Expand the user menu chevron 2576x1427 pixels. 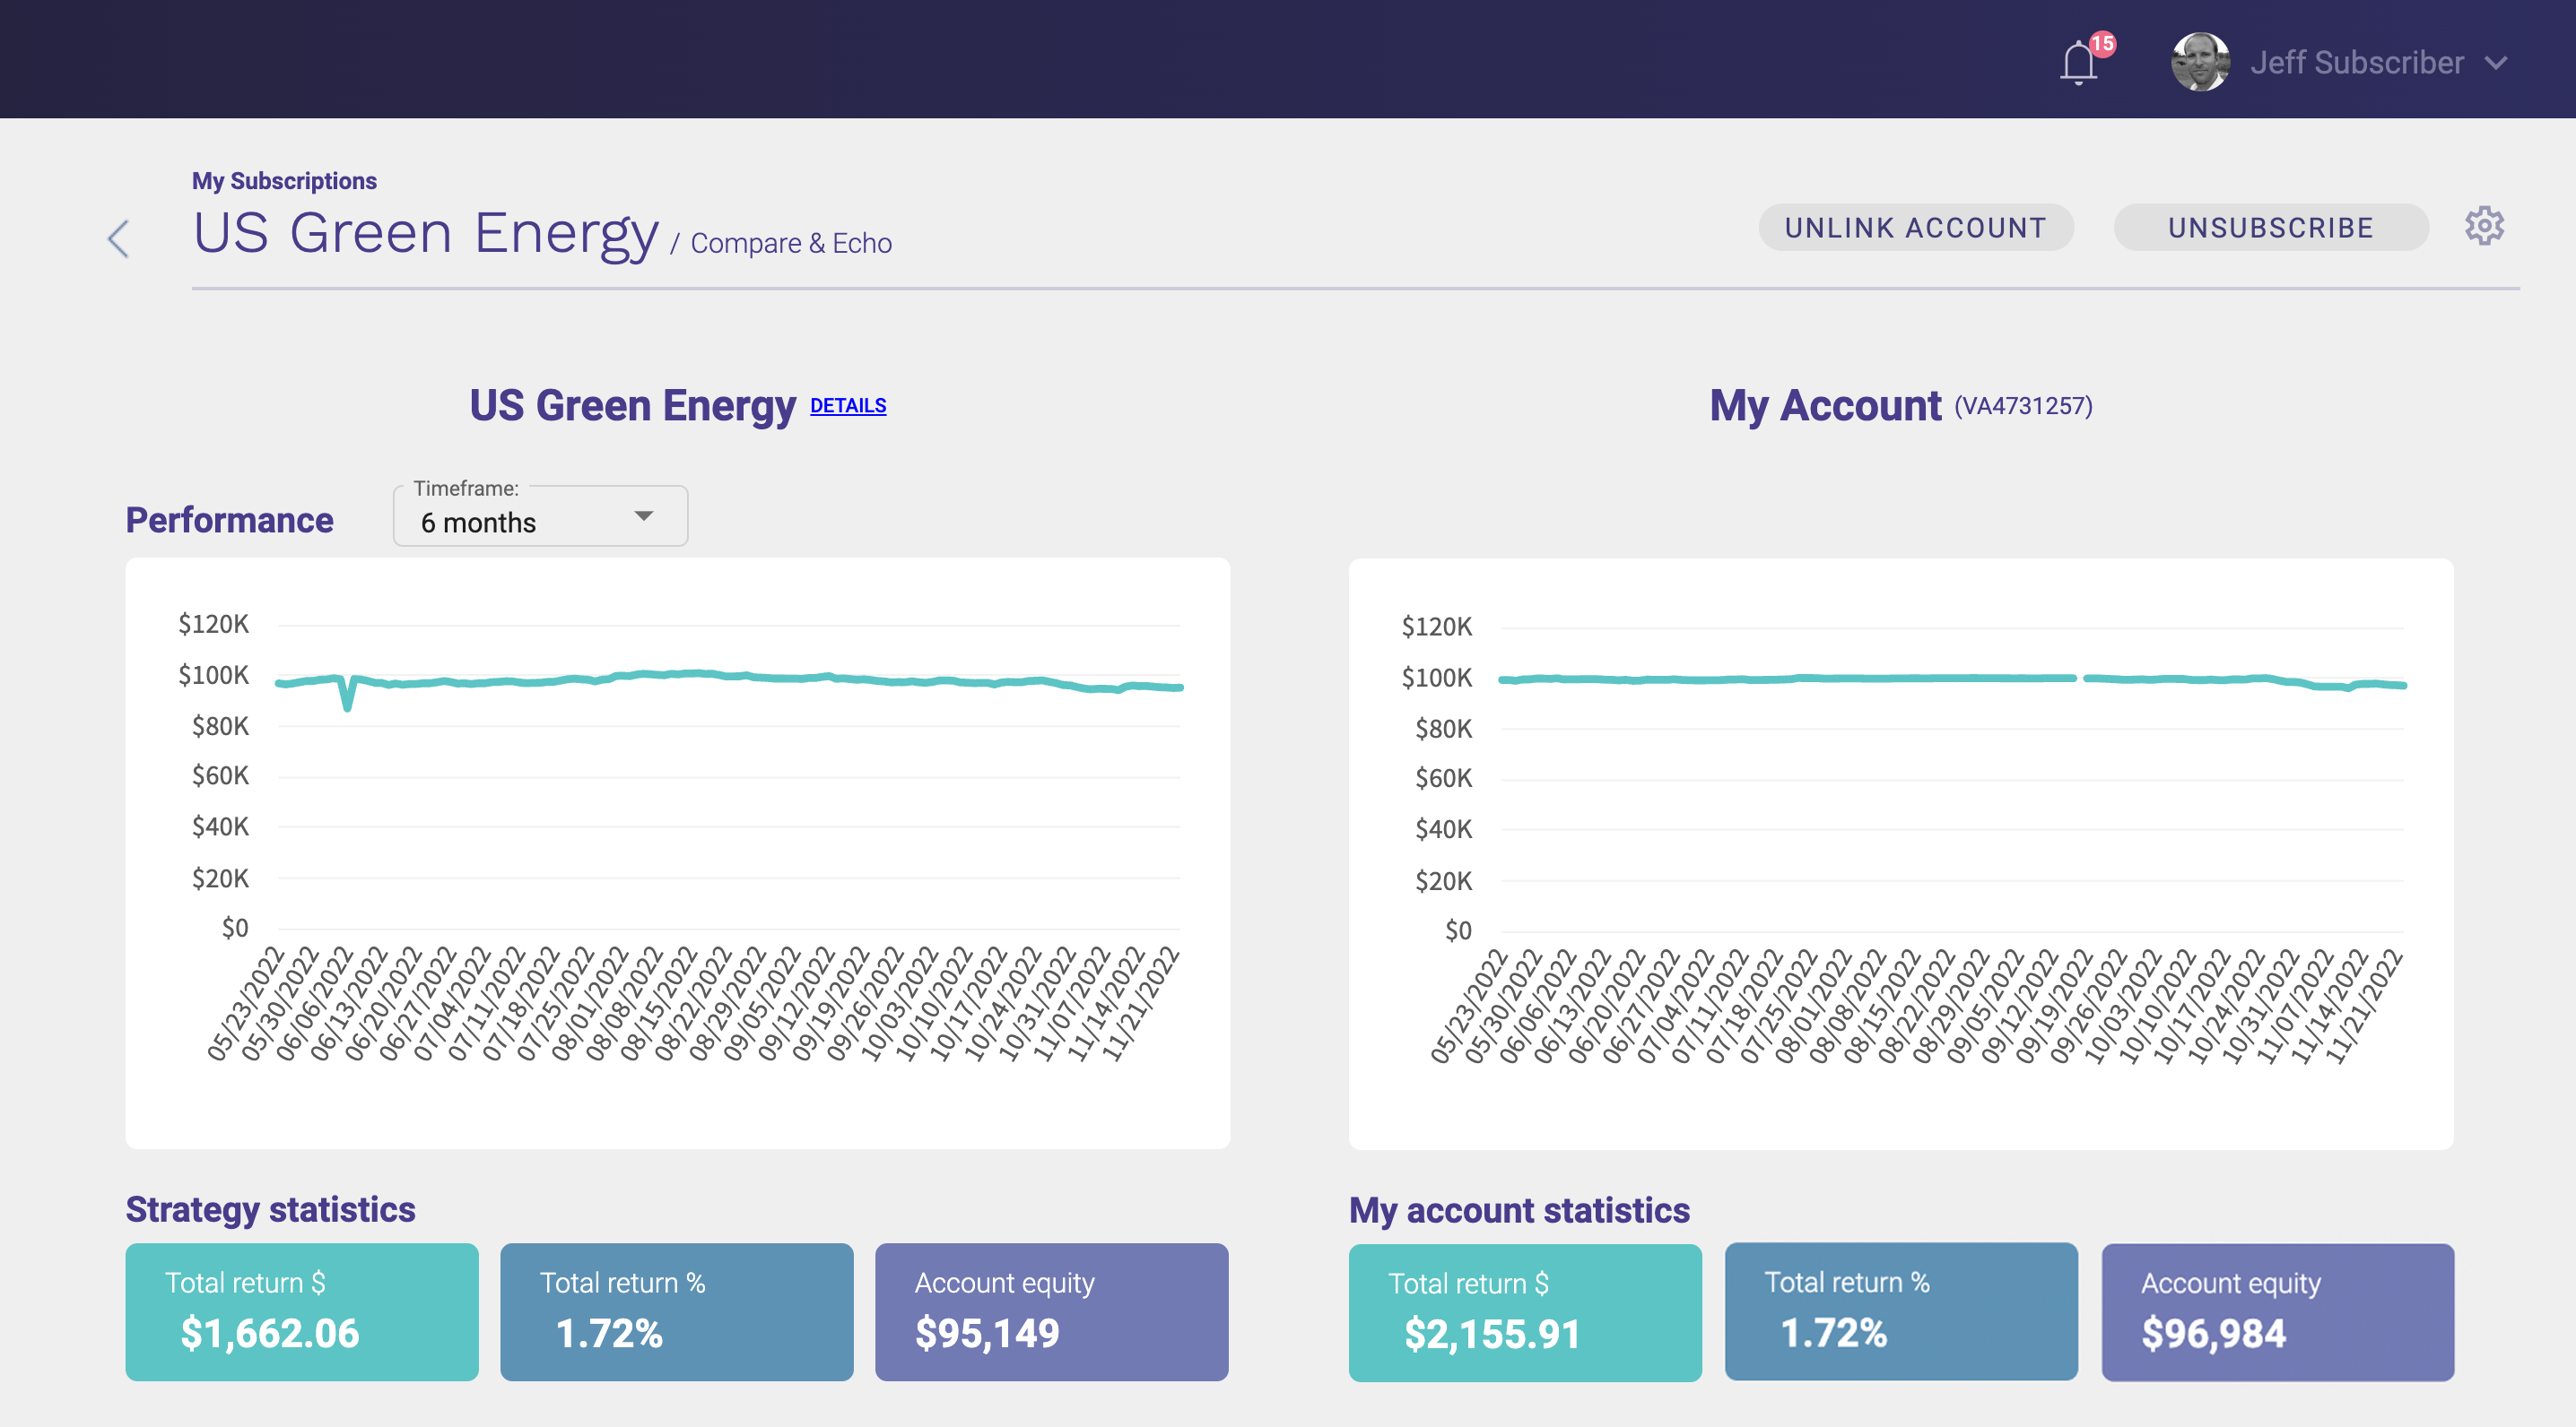coord(2496,63)
